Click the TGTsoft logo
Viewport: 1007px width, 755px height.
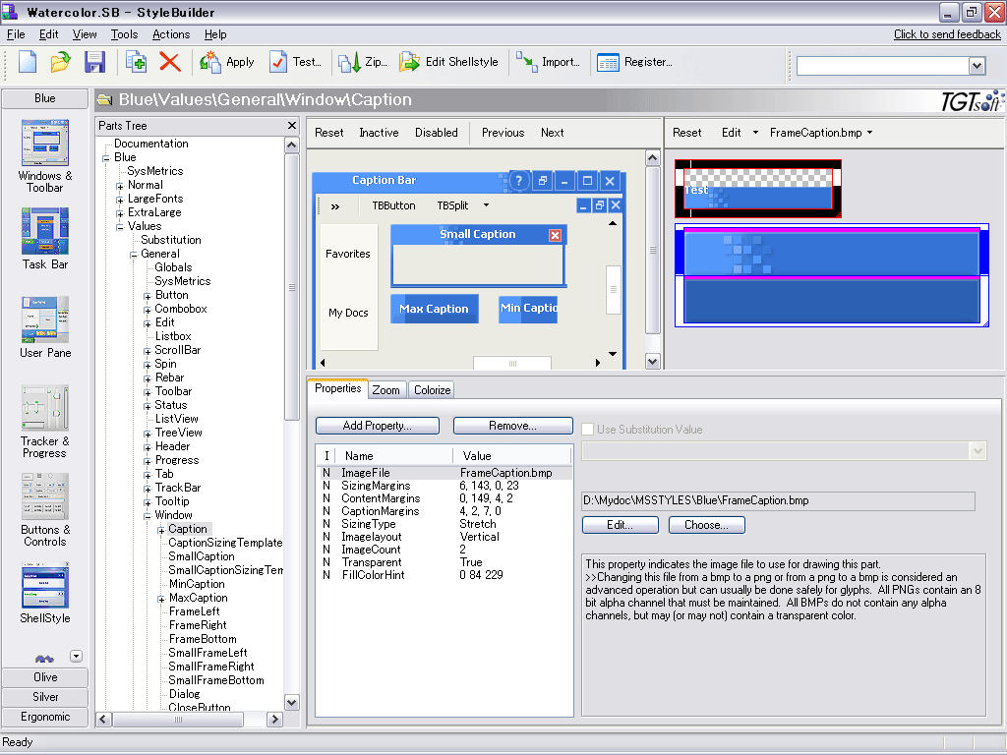(x=973, y=100)
